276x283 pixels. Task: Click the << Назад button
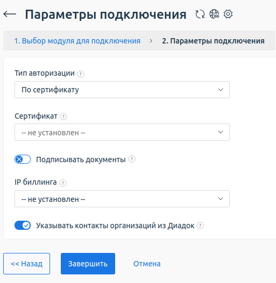(x=26, y=264)
